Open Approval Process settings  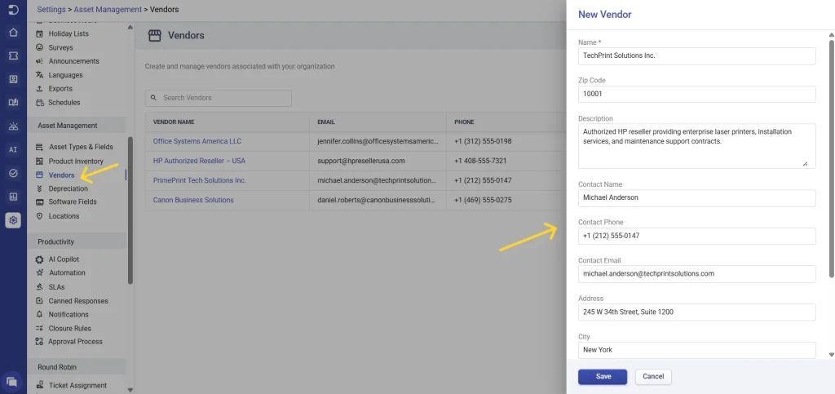pyautogui.click(x=75, y=341)
